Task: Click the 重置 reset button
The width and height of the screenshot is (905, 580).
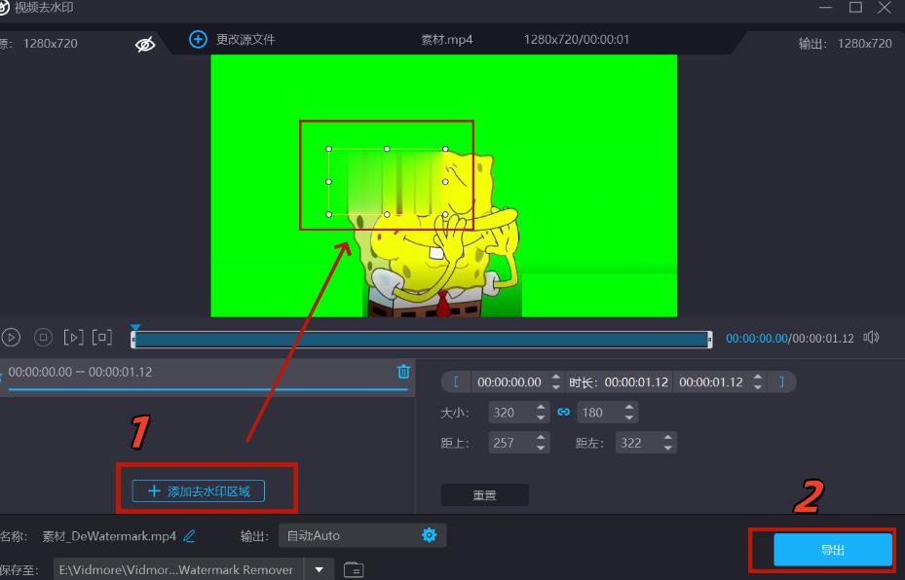Action: click(484, 495)
